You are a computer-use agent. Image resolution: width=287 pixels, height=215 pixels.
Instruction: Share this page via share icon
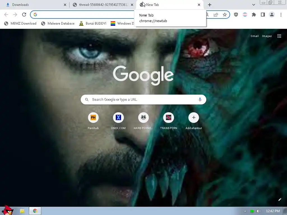pyautogui.click(x=216, y=15)
